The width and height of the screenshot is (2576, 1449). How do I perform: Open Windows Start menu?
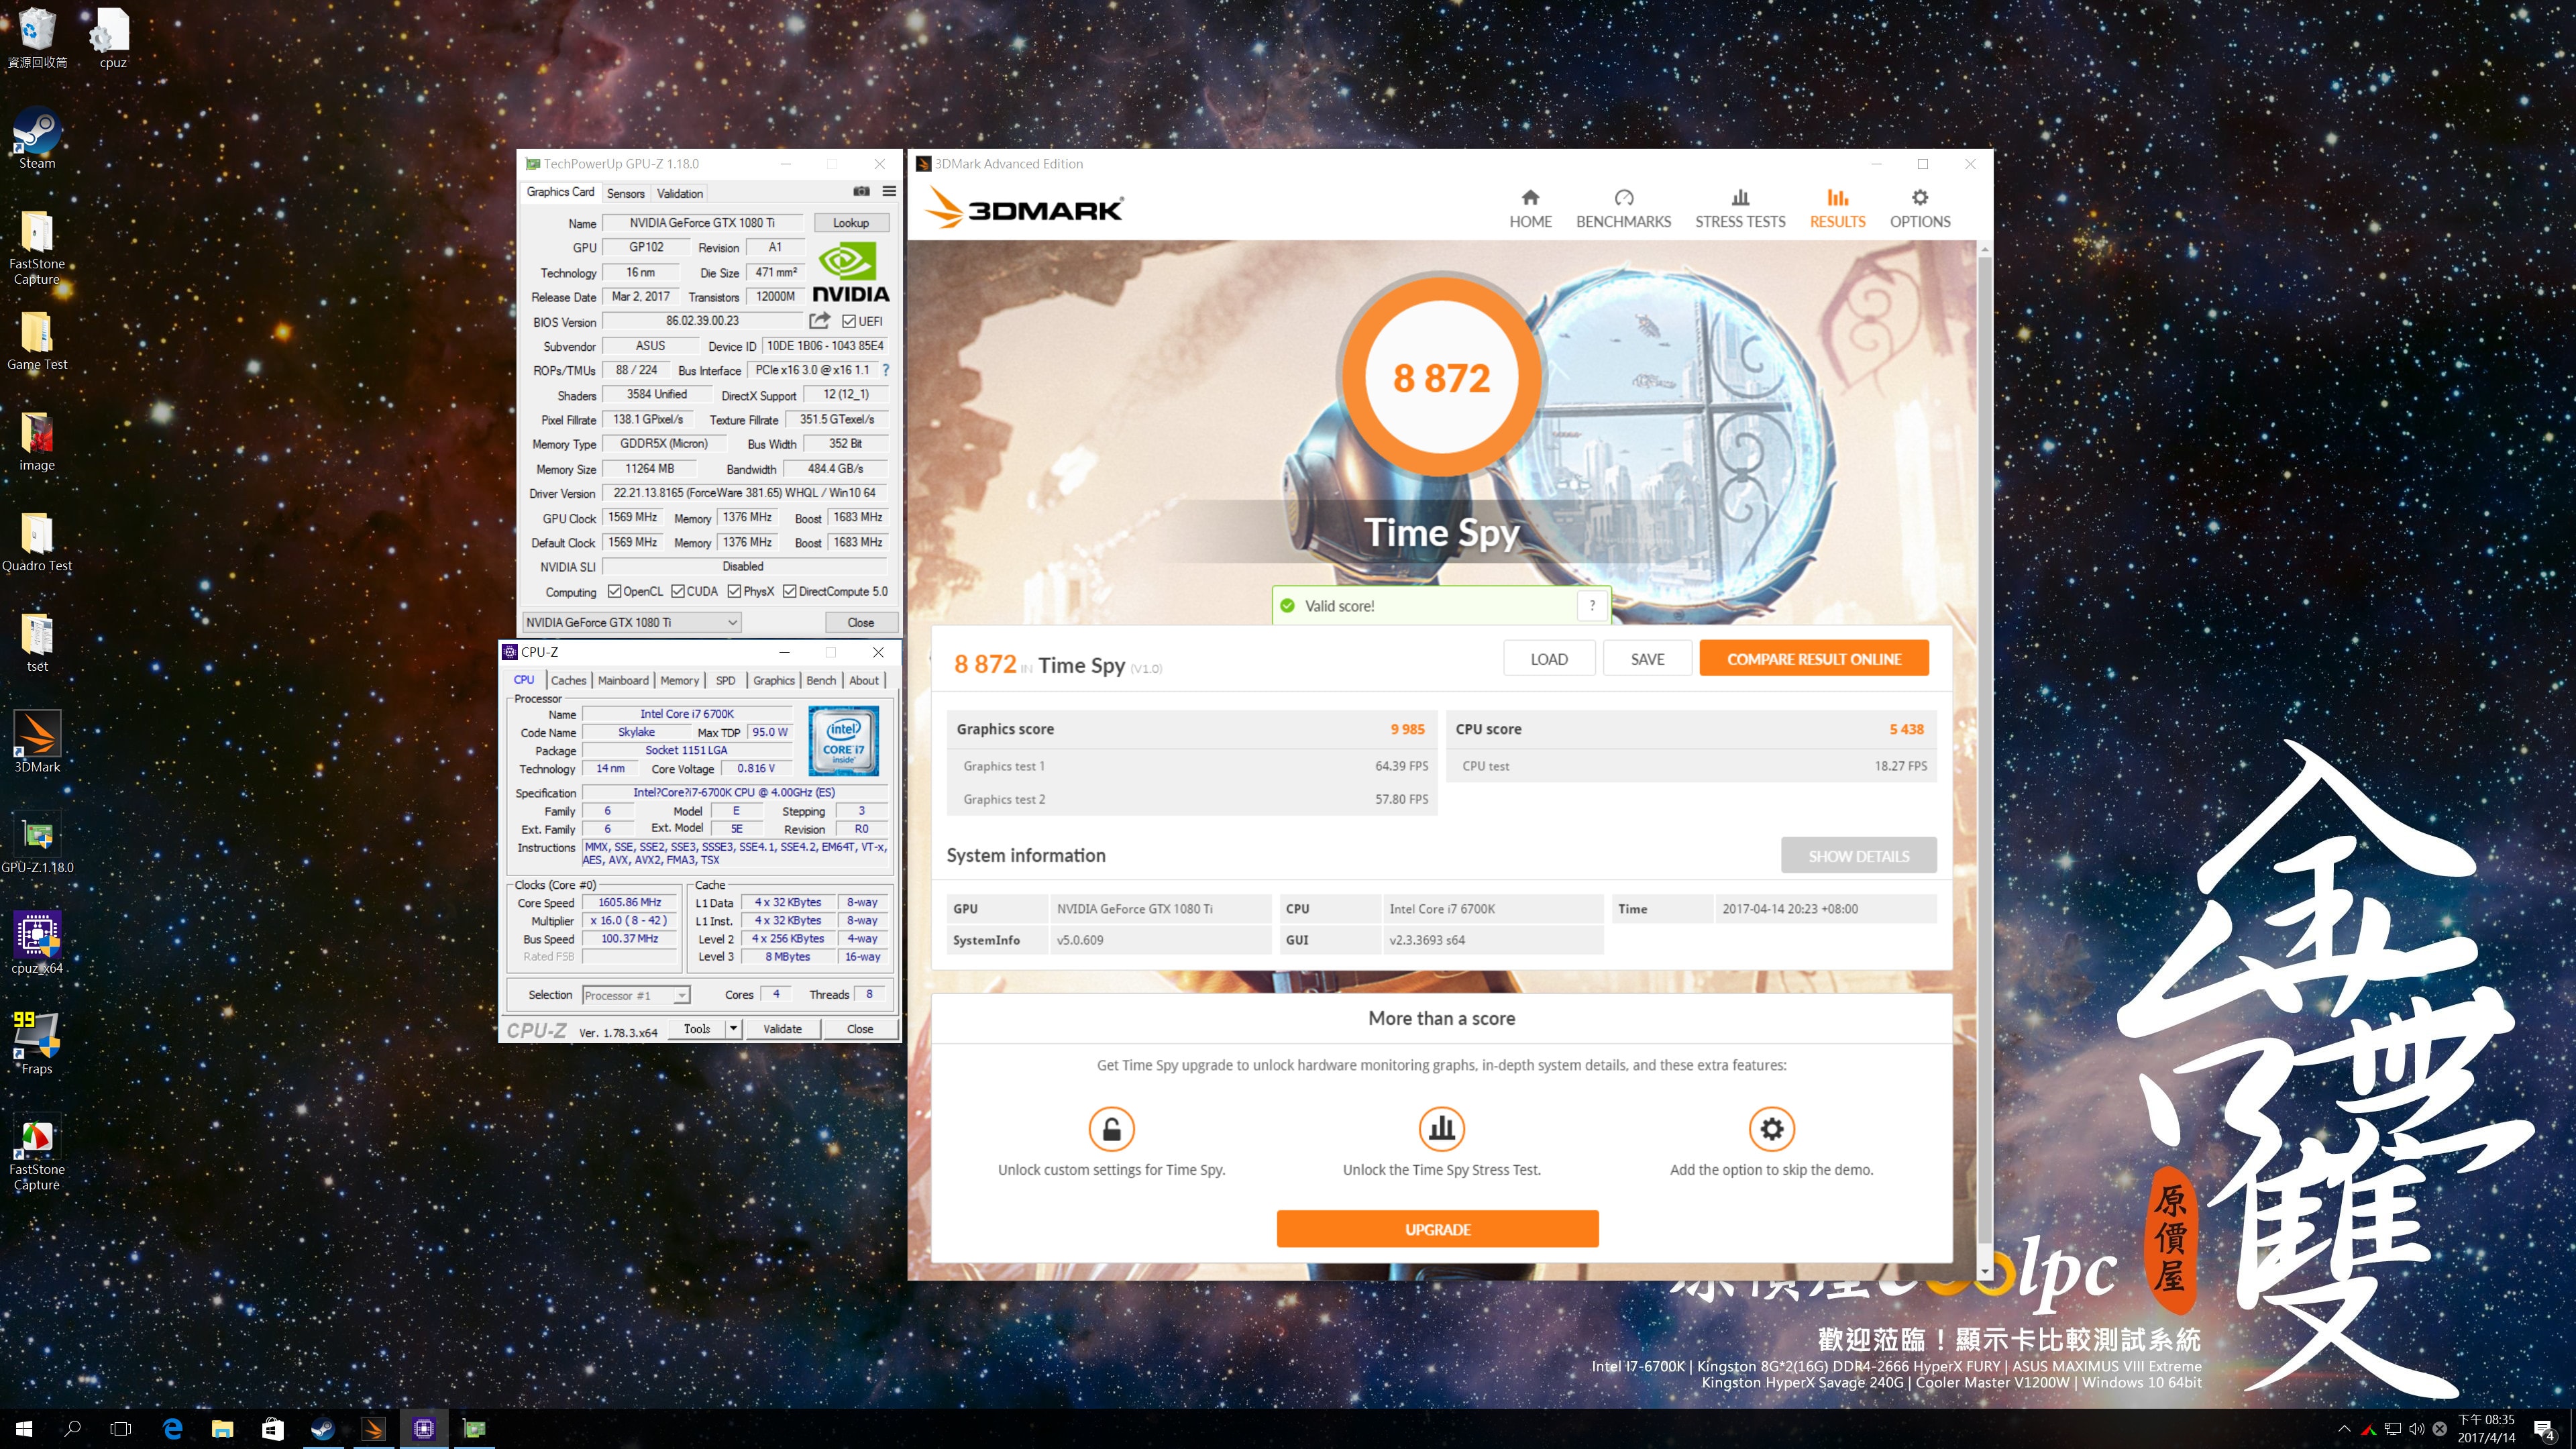point(24,1429)
